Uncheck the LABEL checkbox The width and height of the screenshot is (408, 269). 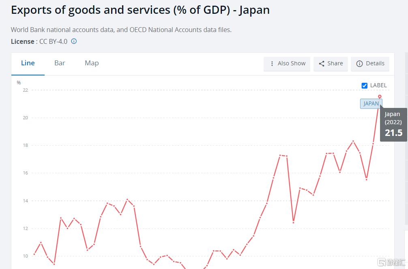(364, 86)
